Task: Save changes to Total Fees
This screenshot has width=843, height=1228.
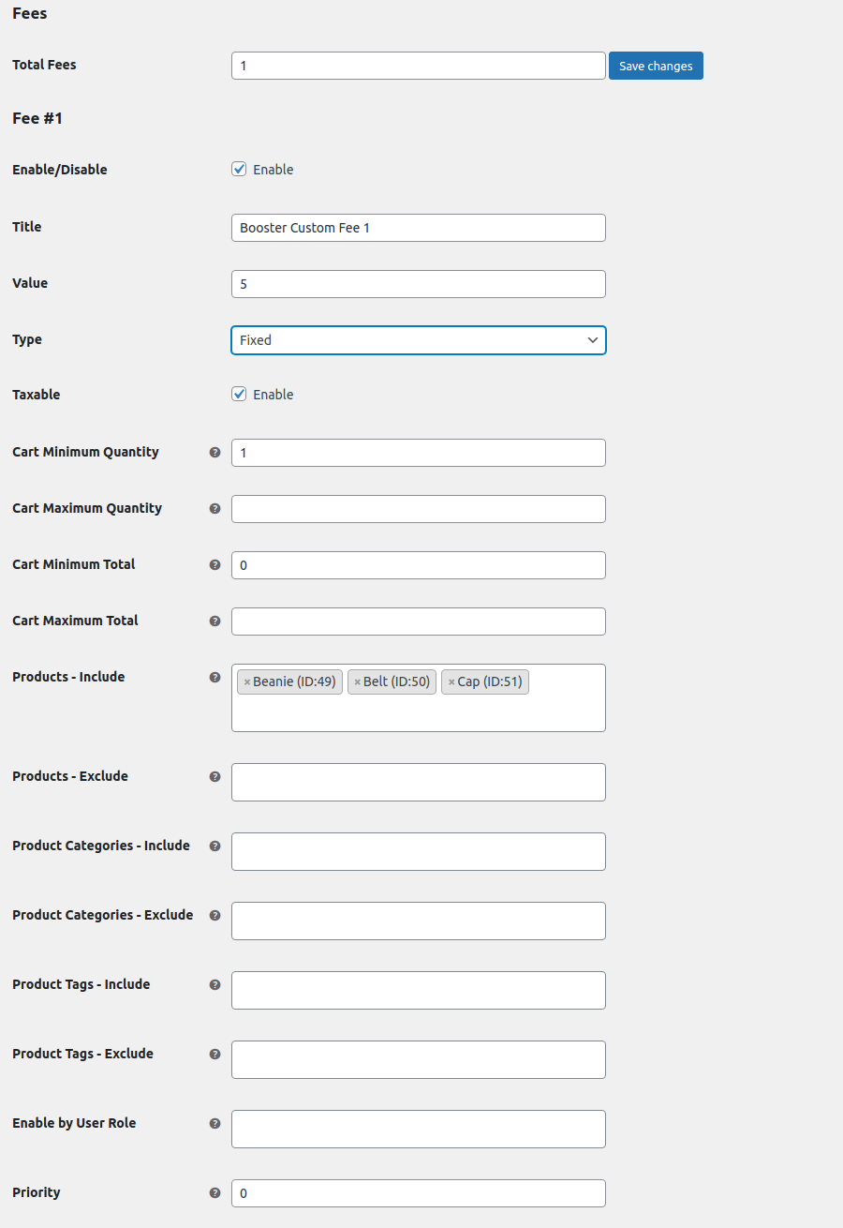Action: pos(656,66)
